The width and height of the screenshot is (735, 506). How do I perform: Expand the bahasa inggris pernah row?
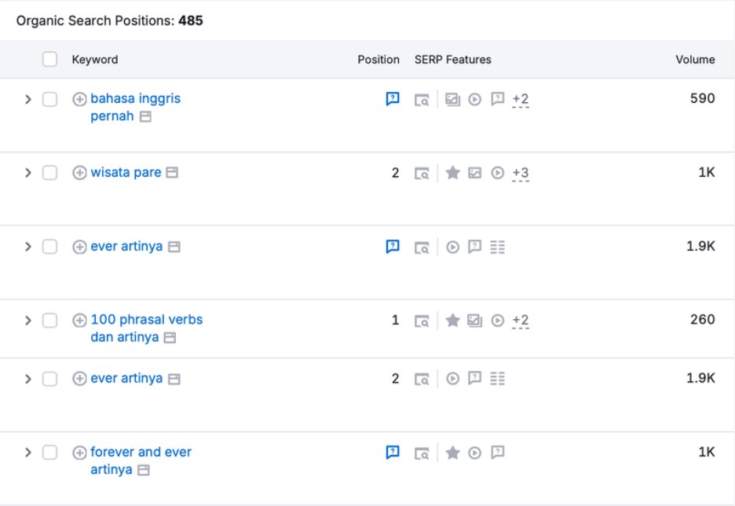pyautogui.click(x=27, y=99)
